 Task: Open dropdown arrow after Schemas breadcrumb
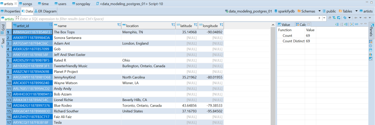click(319, 11)
